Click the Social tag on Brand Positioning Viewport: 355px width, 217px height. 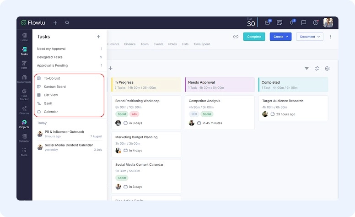[122, 114]
